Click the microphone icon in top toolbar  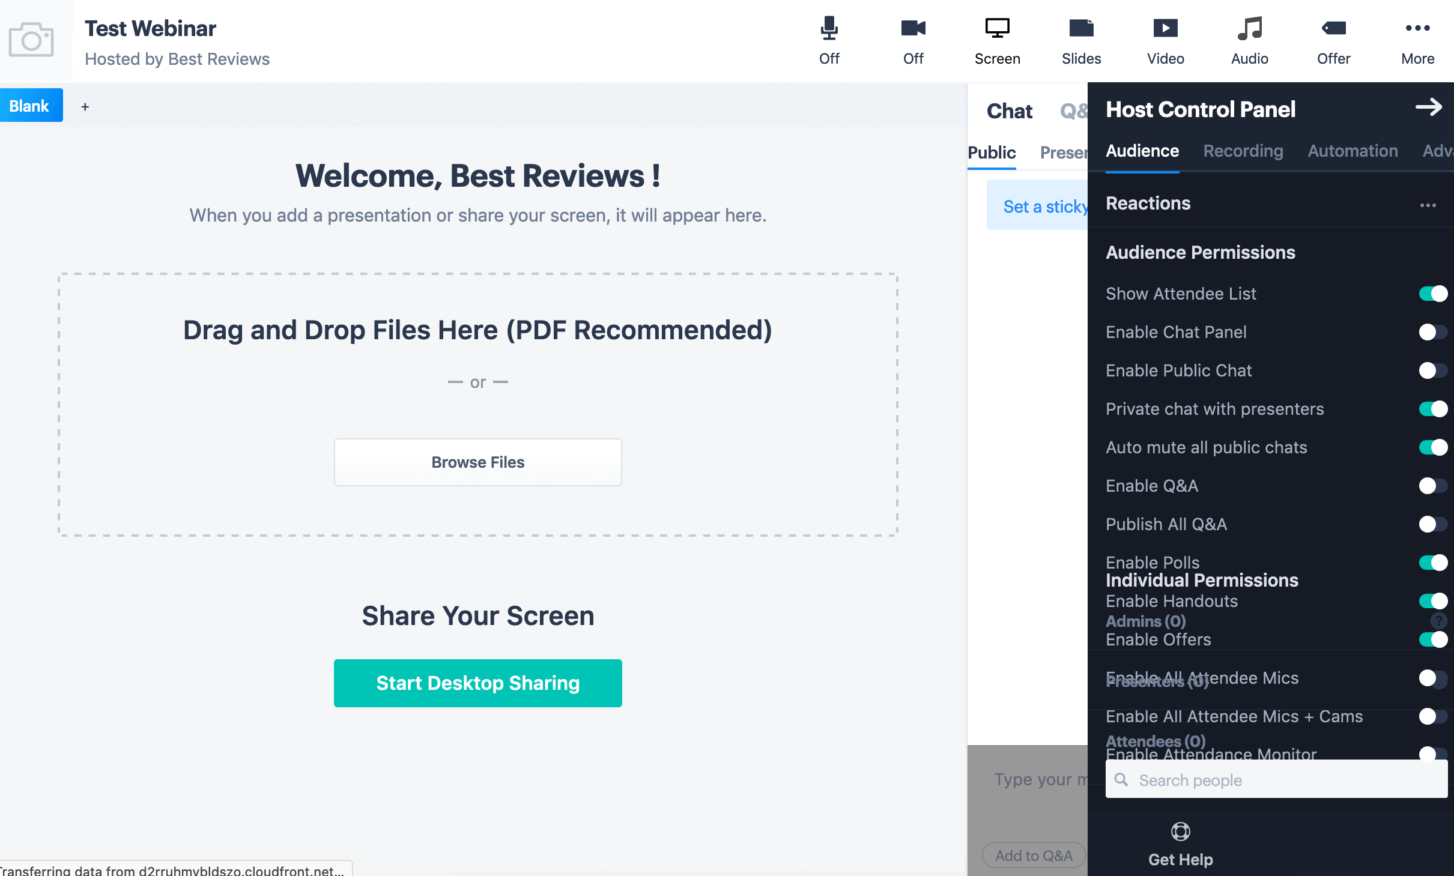[829, 28]
